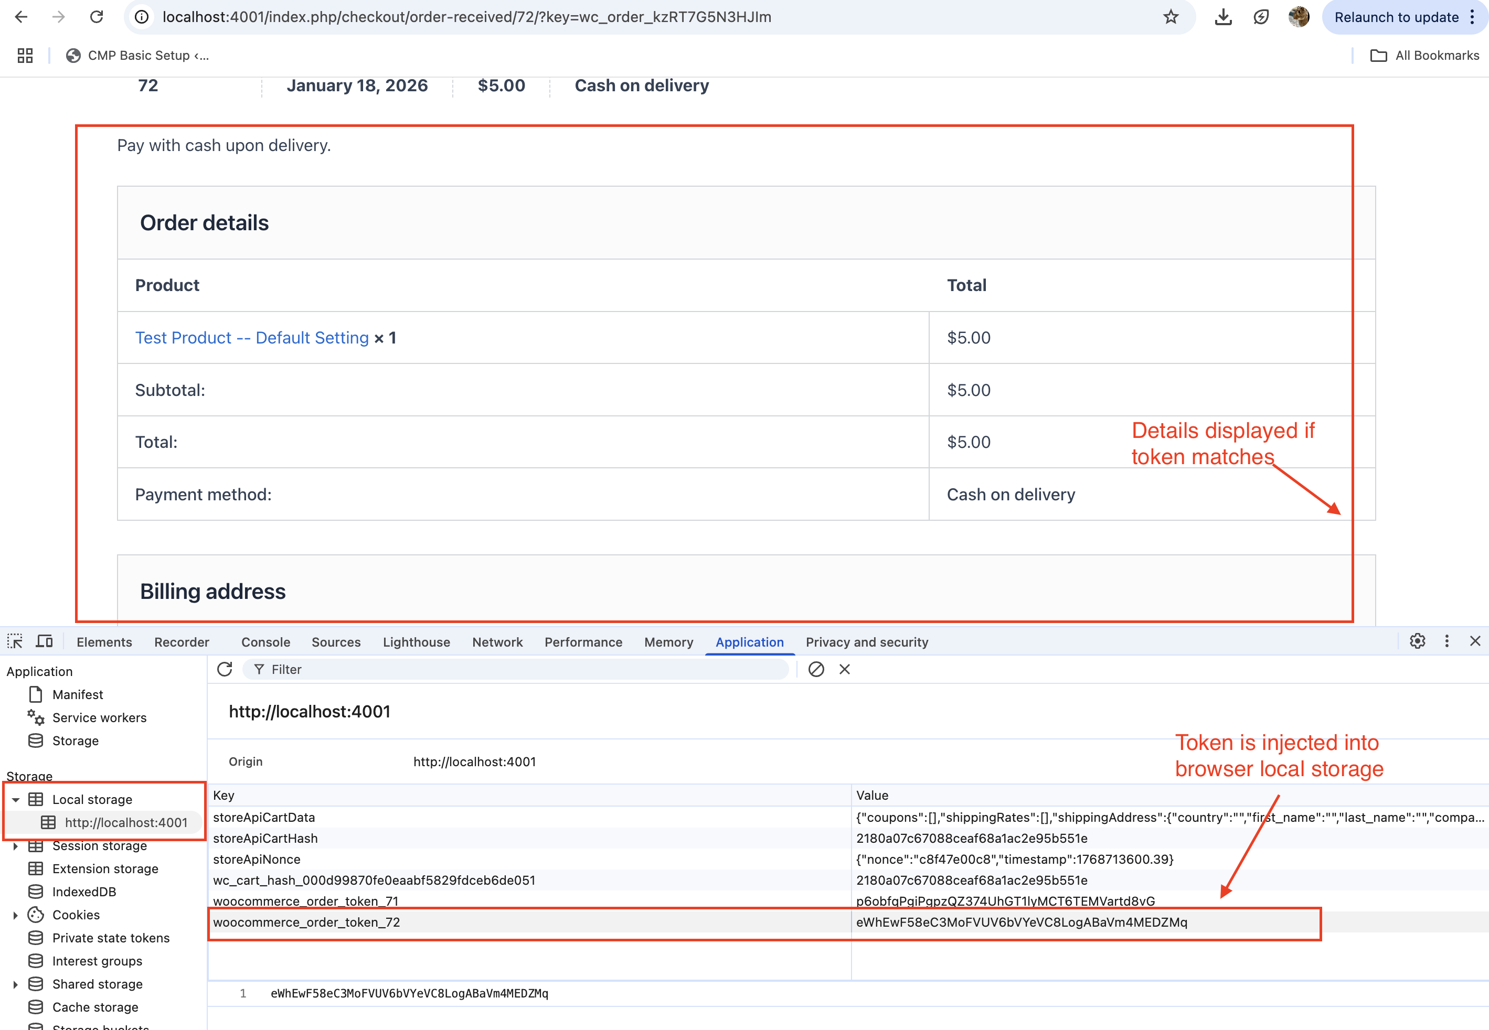Screen dimensions: 1489x1030
Task: Expand the Shared storage node
Action: click(17, 983)
